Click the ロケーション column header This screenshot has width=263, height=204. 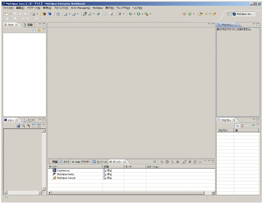153,166
